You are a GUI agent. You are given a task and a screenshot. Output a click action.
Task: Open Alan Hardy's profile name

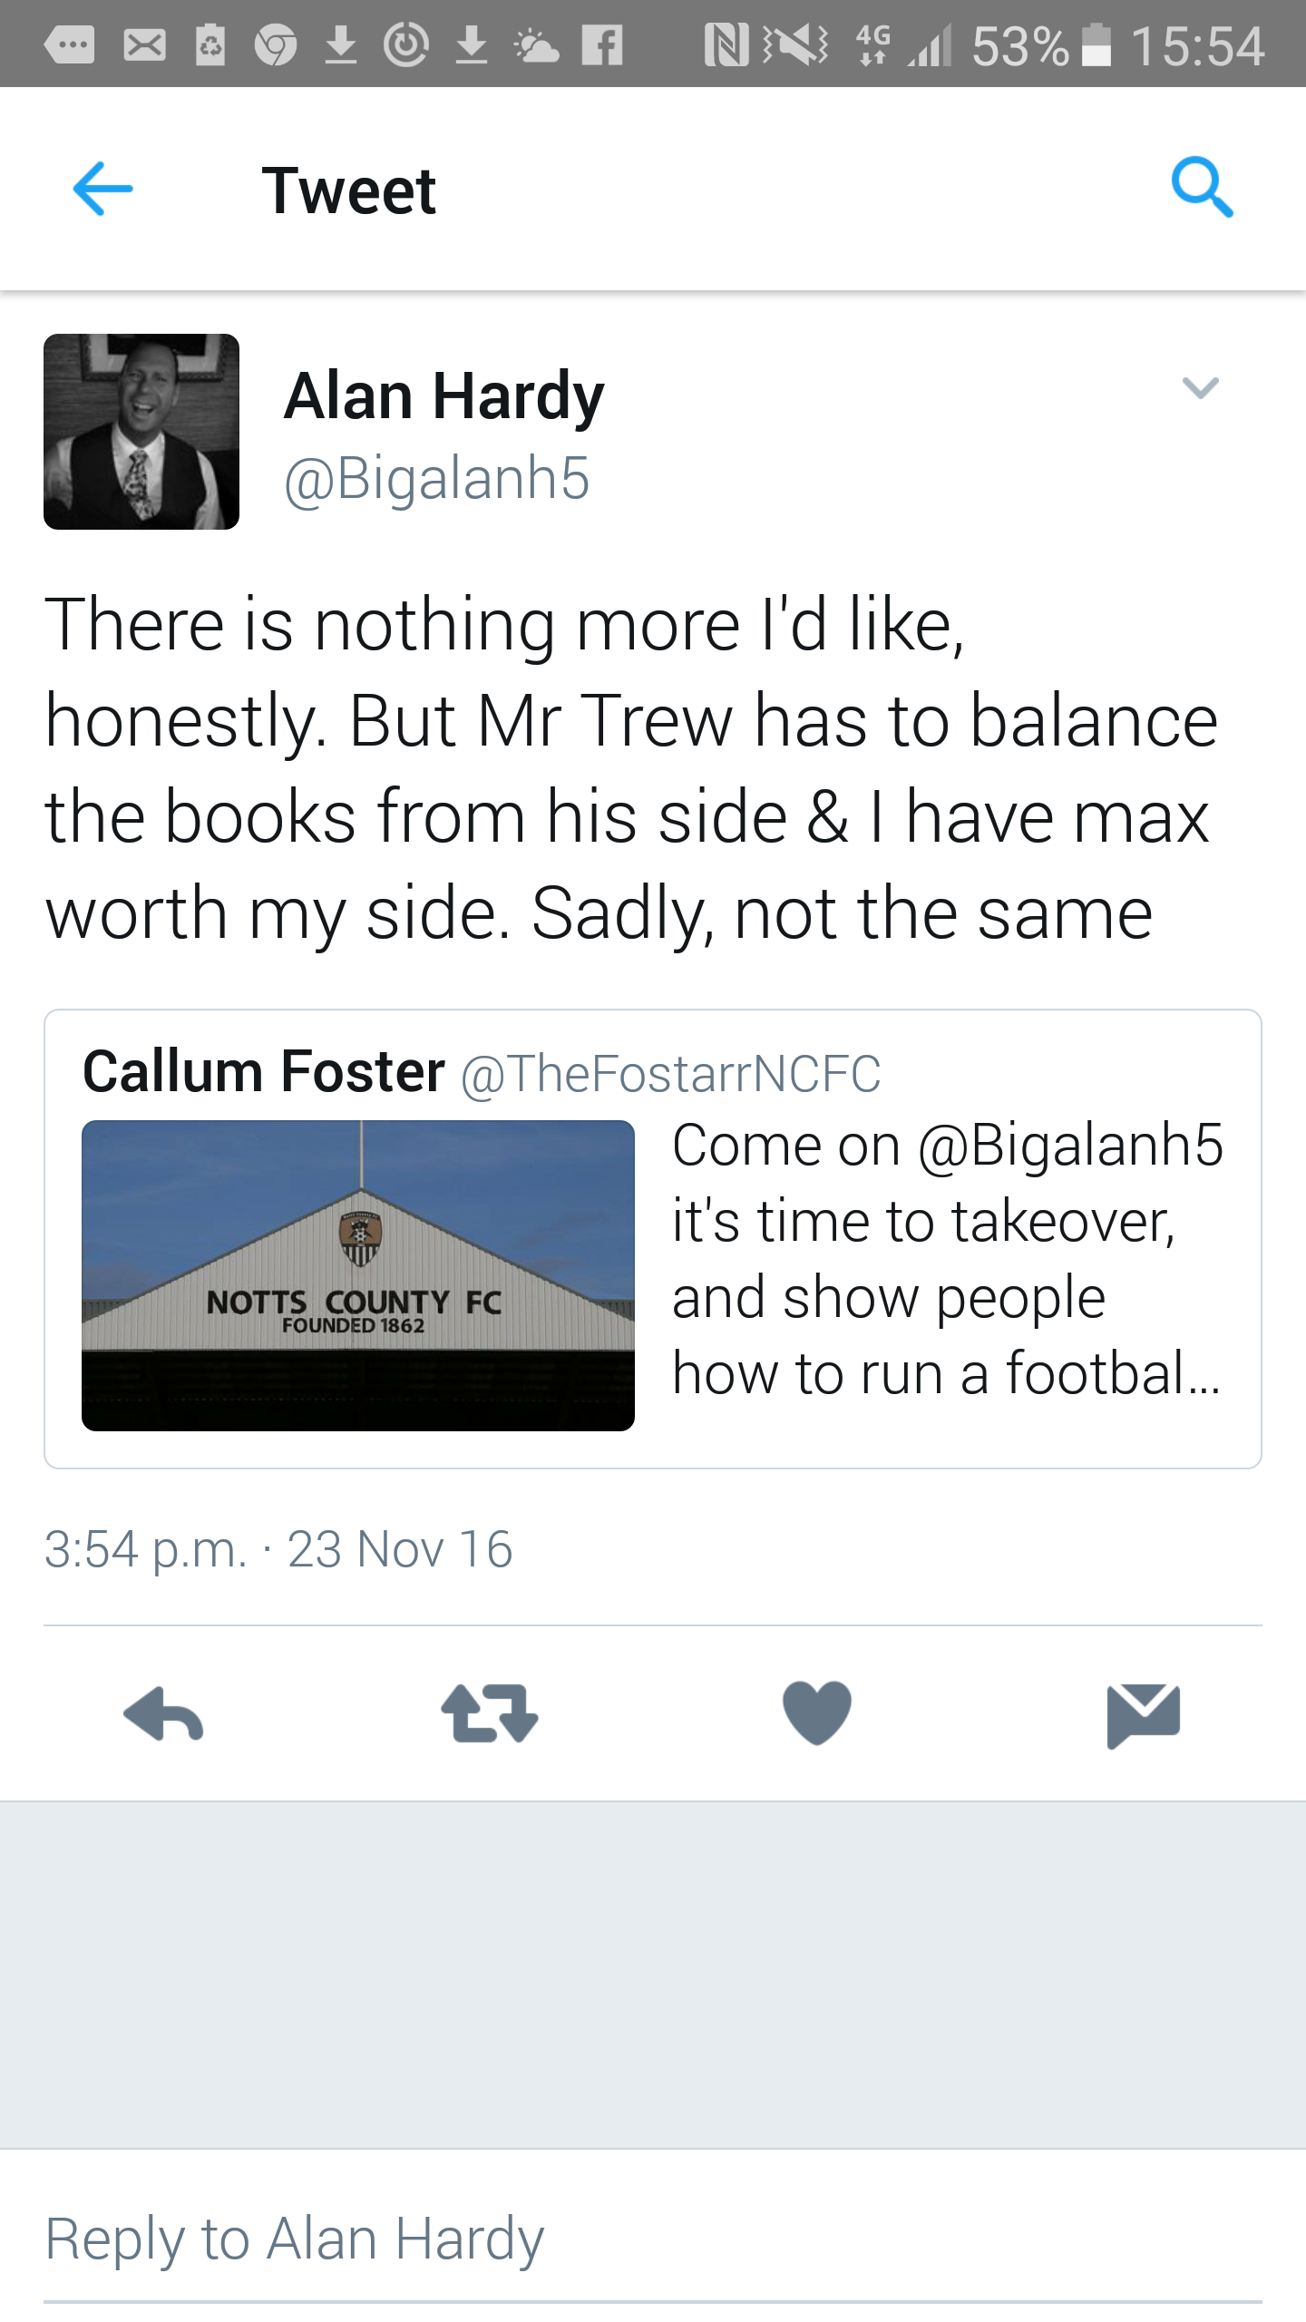[x=443, y=396]
